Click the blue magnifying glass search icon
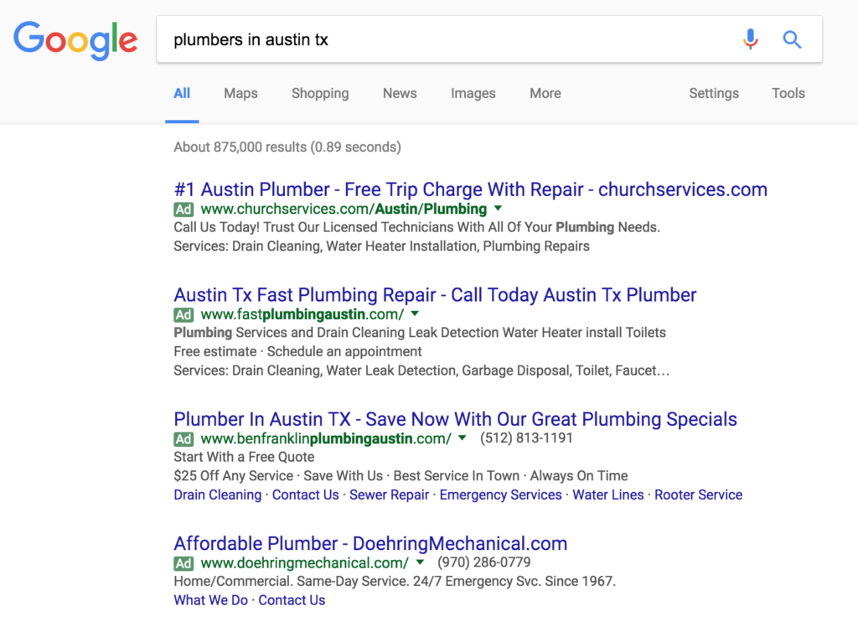Screen dimensions: 858x627 tap(792, 39)
